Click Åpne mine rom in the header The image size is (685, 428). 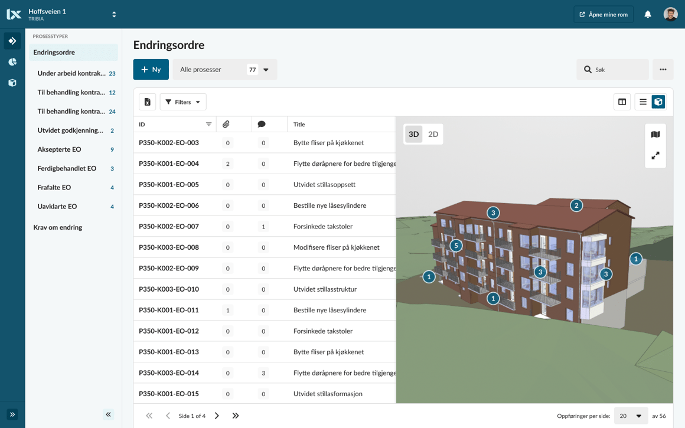(604, 14)
